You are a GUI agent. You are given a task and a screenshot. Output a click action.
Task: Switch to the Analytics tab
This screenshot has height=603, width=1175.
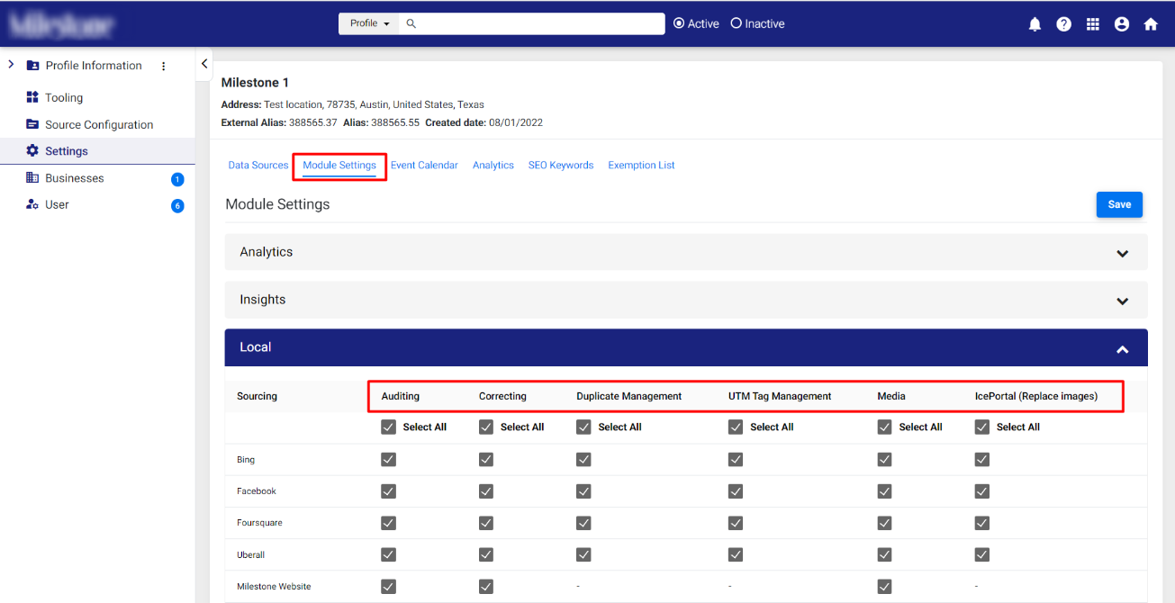493,166
